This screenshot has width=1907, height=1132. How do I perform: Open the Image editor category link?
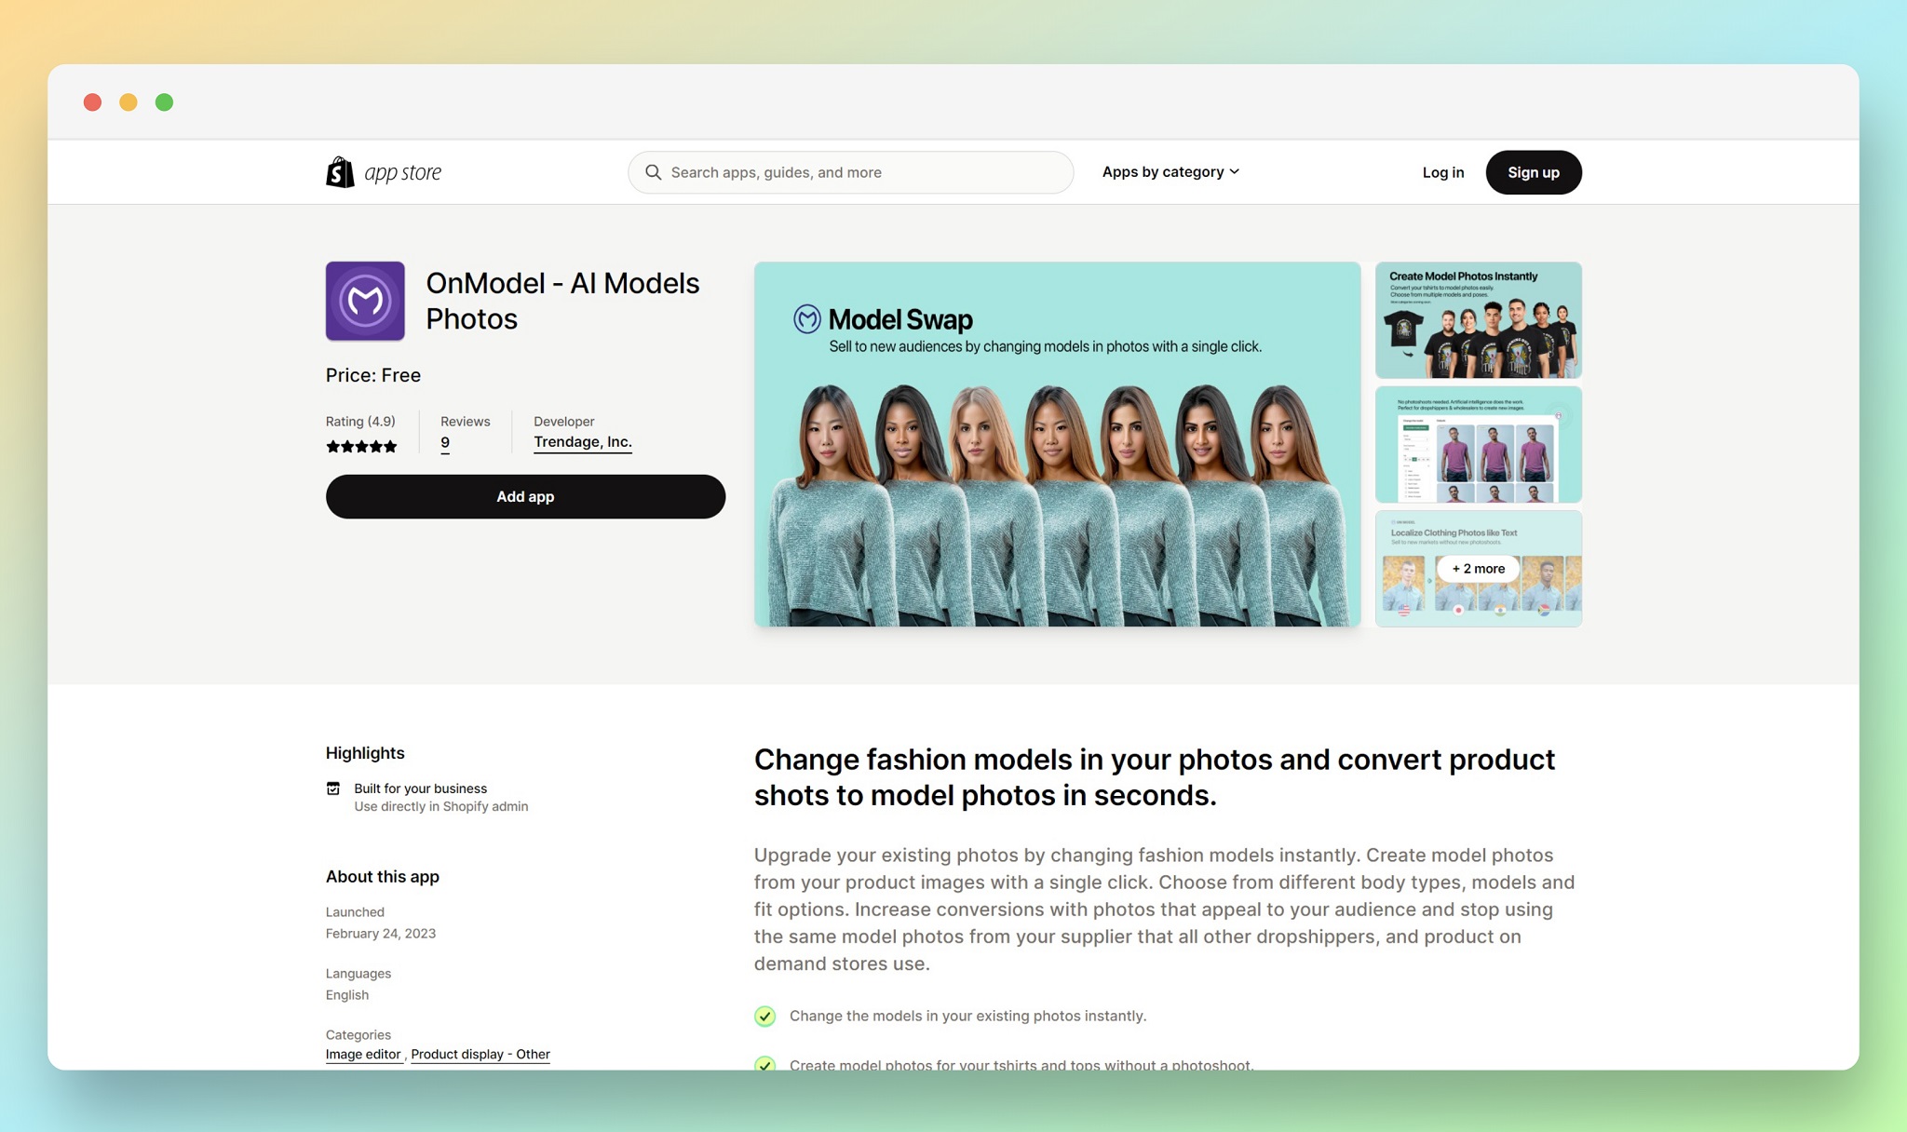pyautogui.click(x=363, y=1054)
